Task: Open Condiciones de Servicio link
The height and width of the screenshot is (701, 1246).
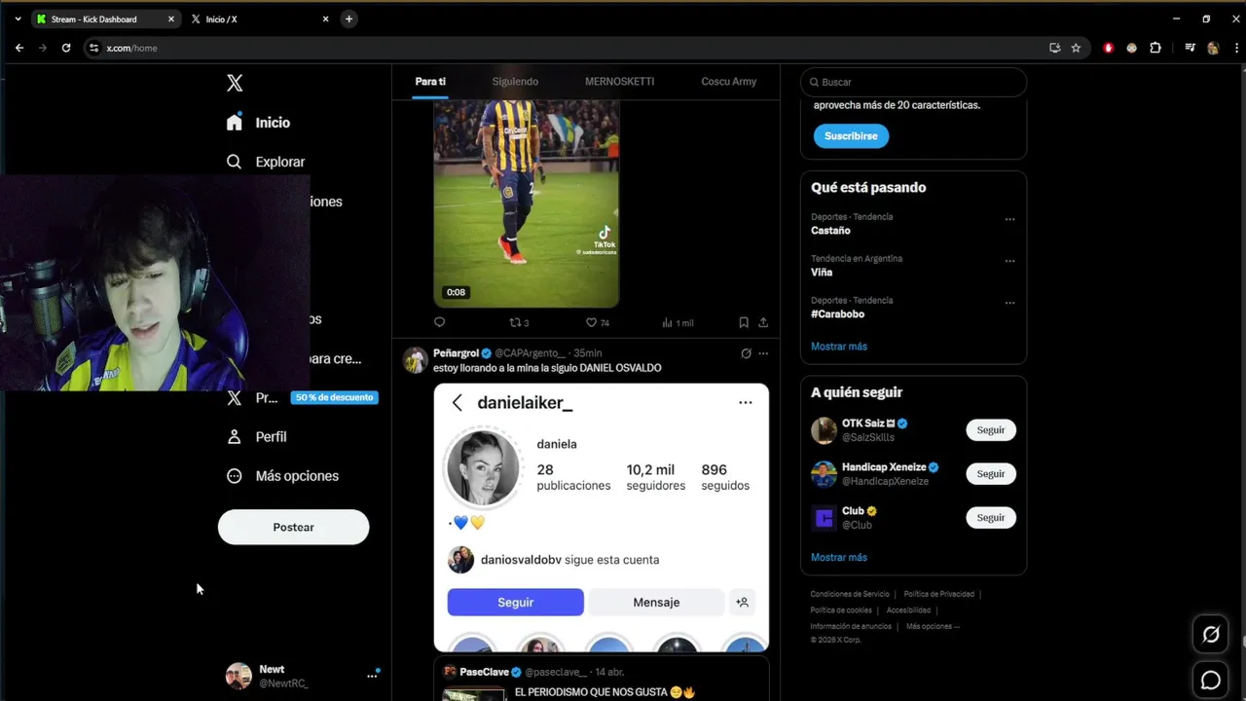Action: (850, 594)
